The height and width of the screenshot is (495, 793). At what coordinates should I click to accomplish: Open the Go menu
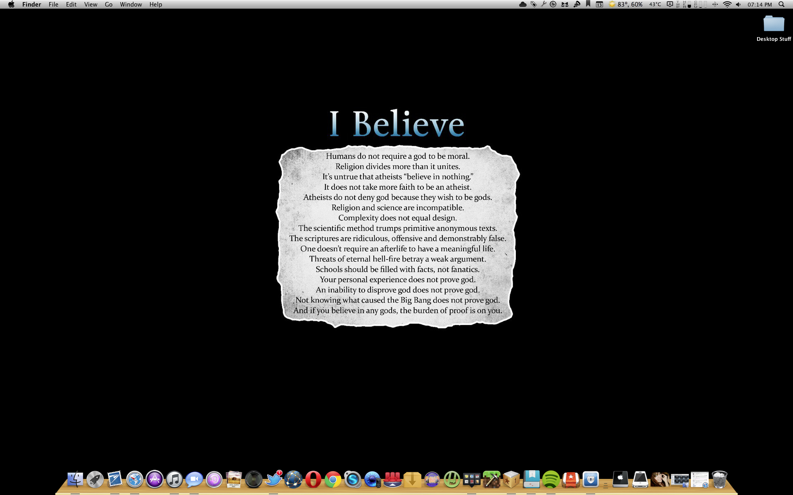tap(109, 5)
